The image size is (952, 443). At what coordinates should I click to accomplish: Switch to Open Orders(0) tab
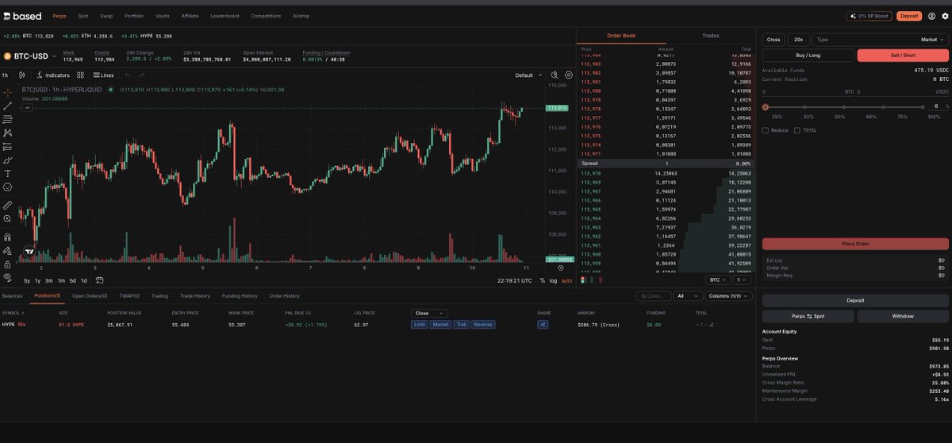[90, 295]
